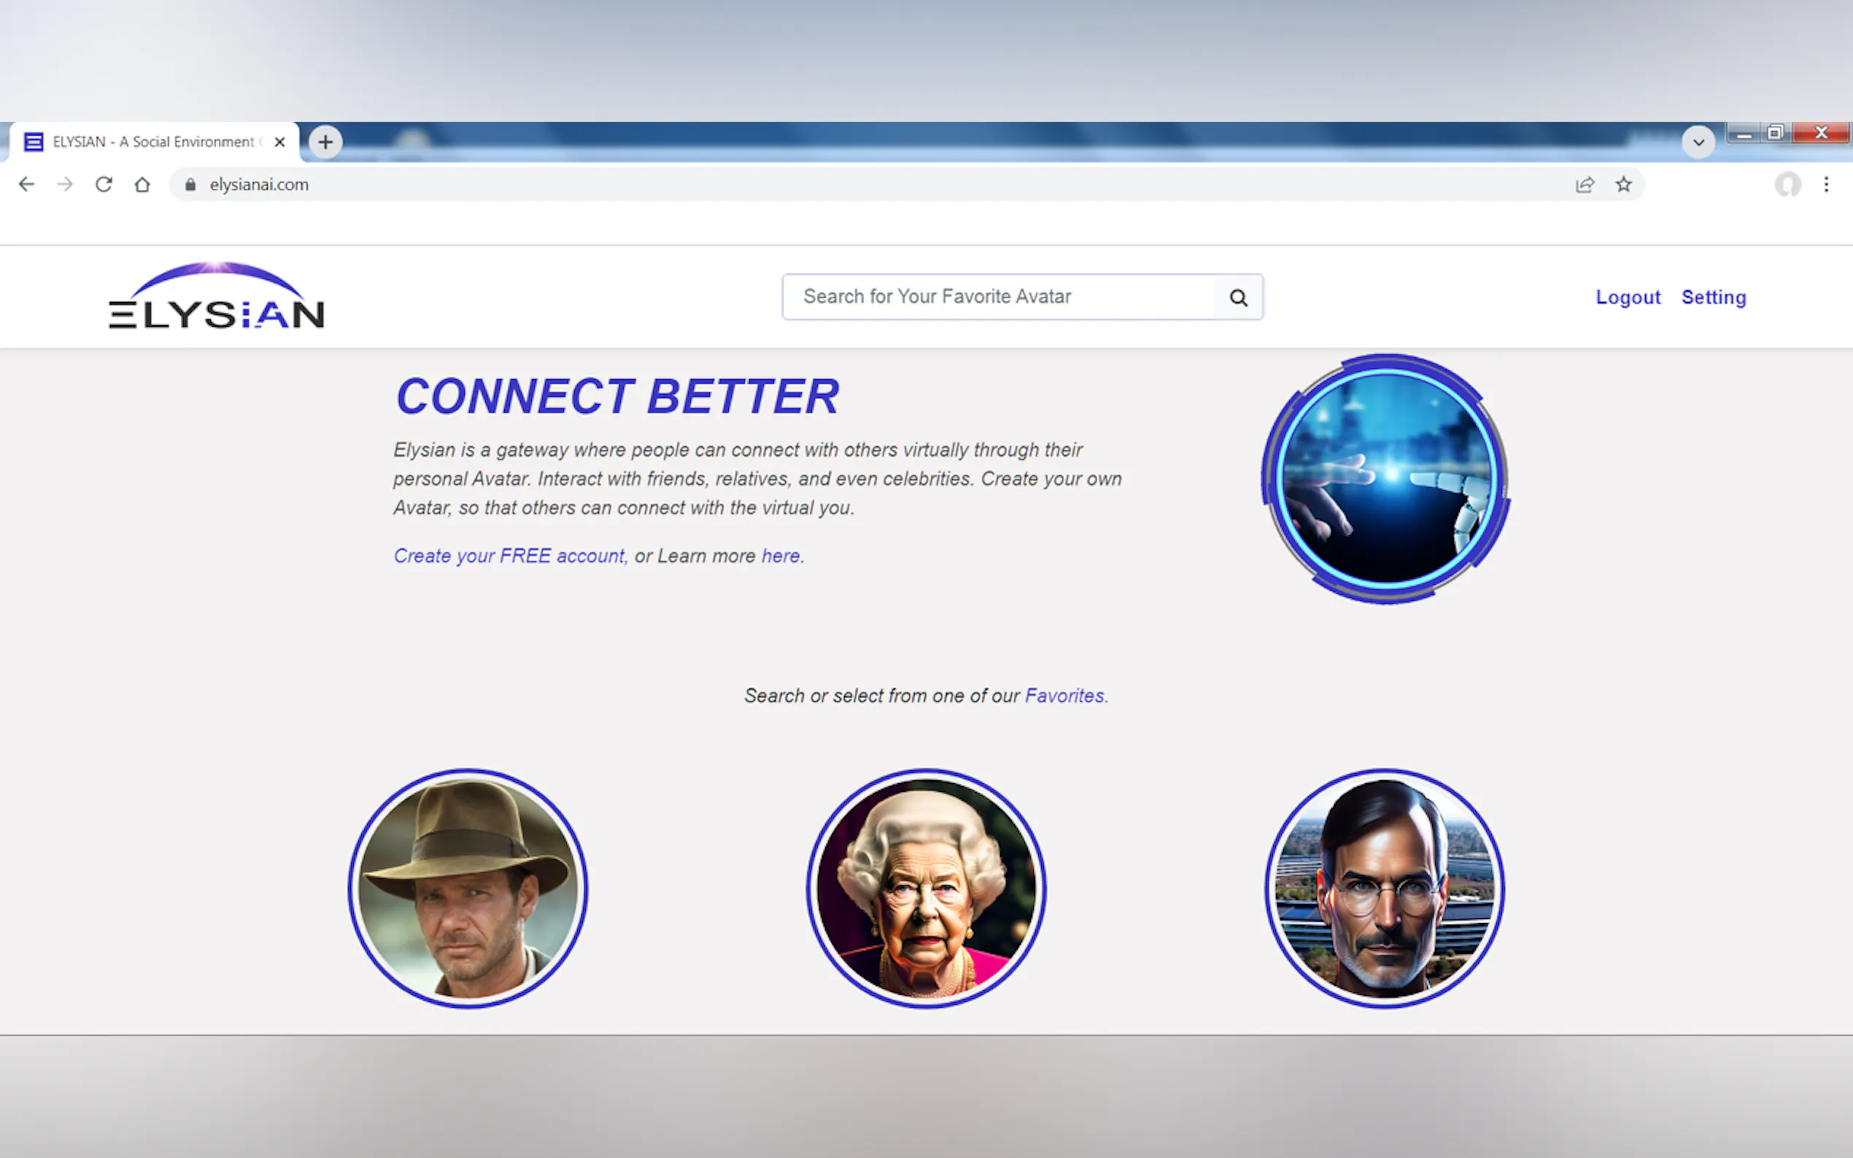The height and width of the screenshot is (1158, 1853).
Task: Click Create your FREE account link
Action: click(509, 556)
